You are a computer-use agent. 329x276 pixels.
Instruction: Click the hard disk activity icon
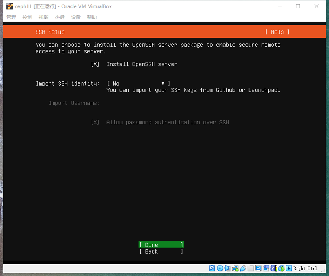tap(212, 268)
